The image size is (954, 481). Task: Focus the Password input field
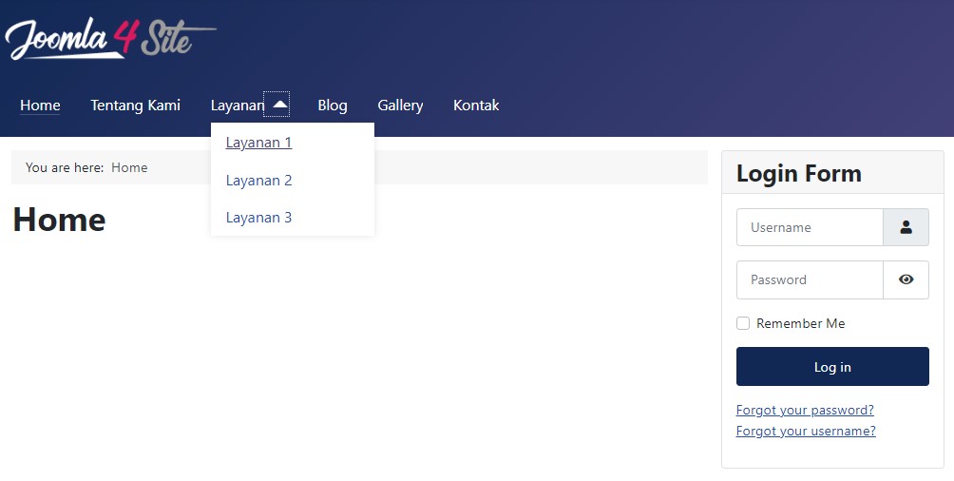tap(810, 279)
